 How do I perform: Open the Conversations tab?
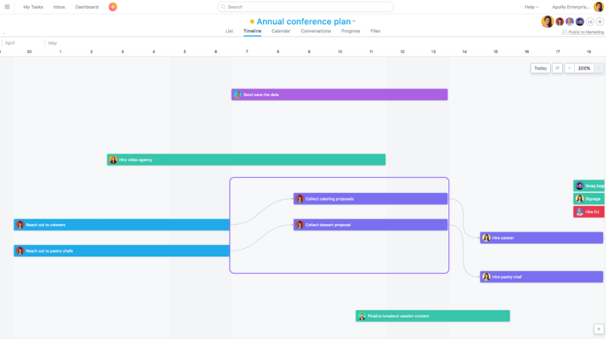click(x=316, y=31)
